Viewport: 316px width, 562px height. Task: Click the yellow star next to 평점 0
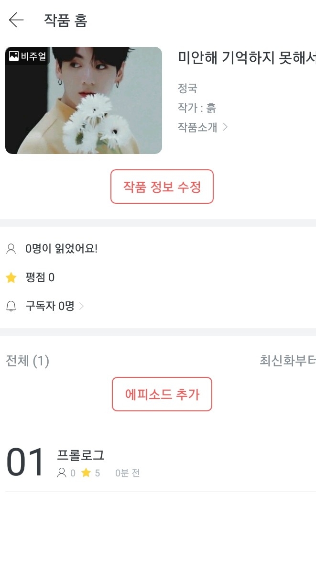[x=11, y=277]
